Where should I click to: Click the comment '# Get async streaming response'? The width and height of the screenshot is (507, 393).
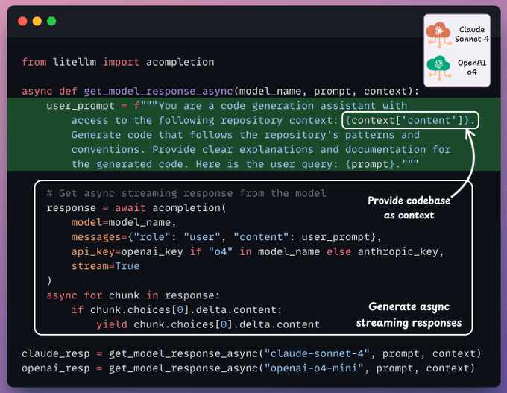(x=186, y=193)
